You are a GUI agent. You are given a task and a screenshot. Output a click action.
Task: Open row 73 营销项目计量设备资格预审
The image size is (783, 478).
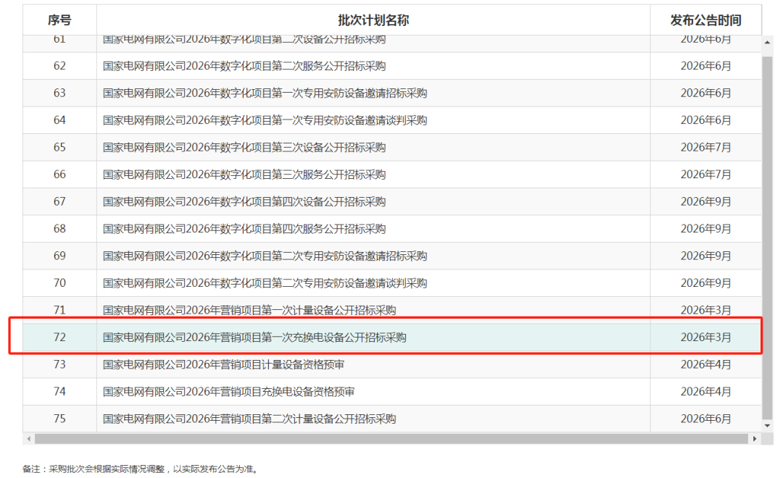point(228,365)
